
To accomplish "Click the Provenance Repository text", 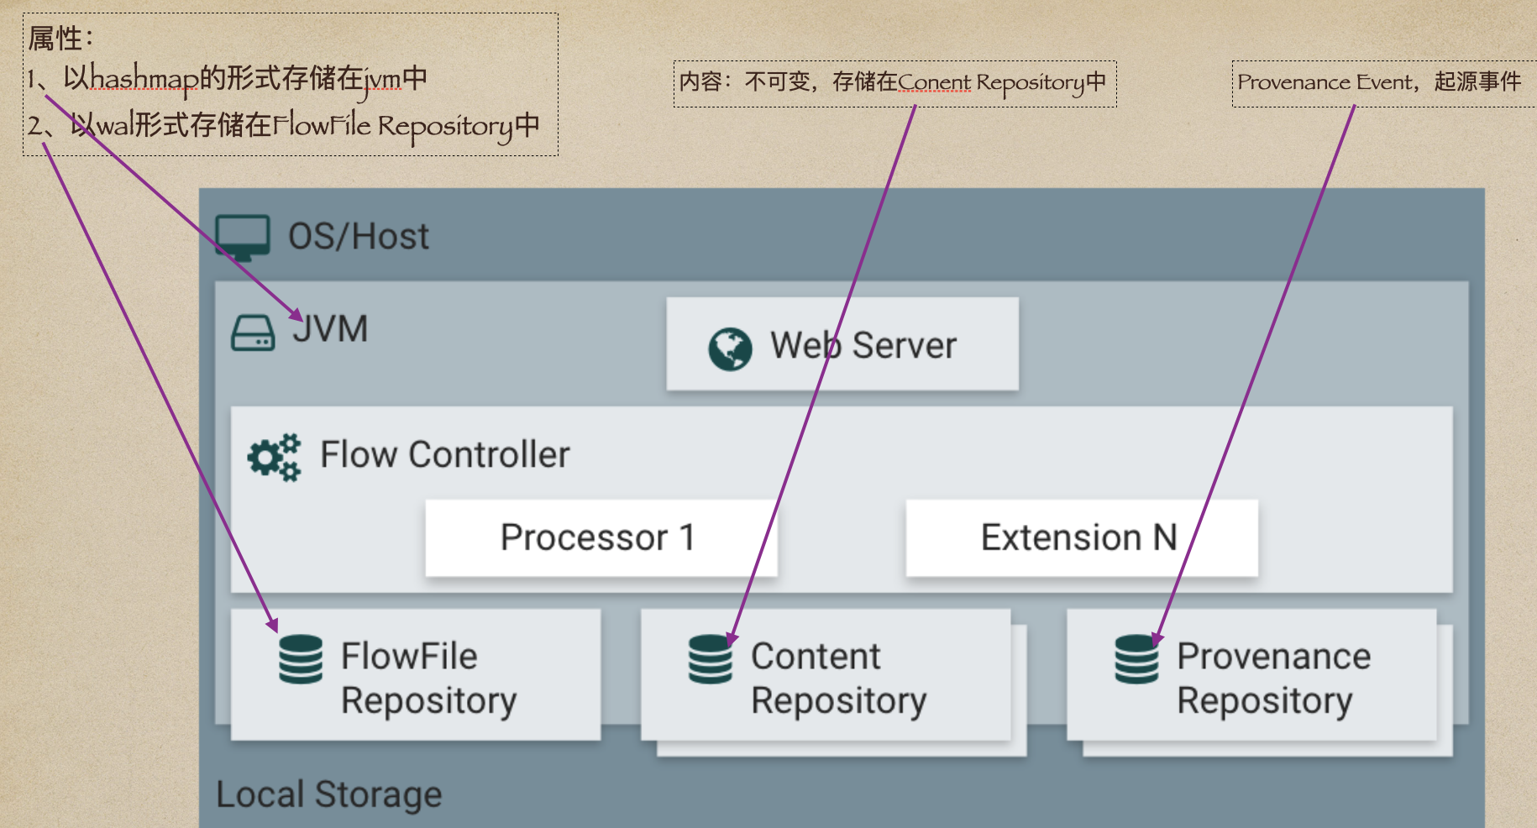I will [1273, 679].
